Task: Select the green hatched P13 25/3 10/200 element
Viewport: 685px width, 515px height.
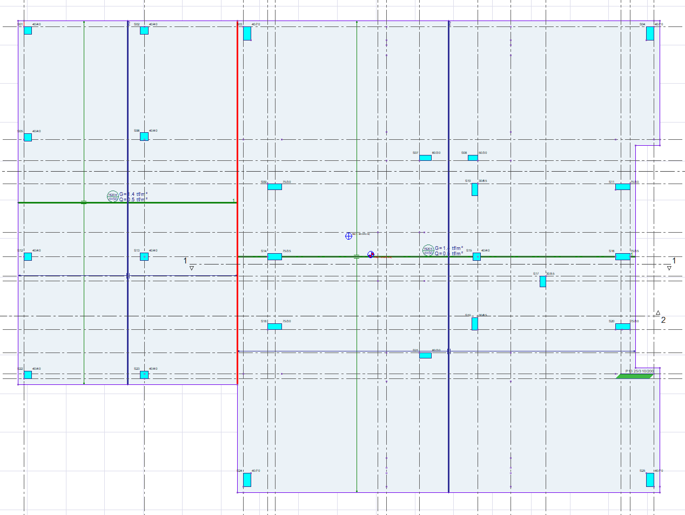Action: pyautogui.click(x=634, y=376)
